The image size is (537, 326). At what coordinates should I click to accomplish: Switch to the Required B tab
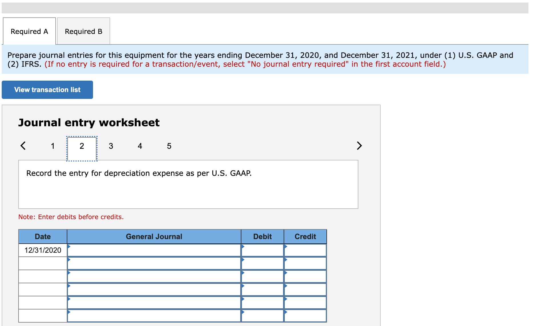coord(83,31)
